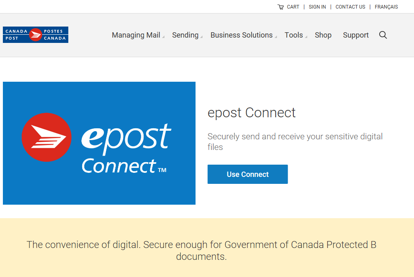Click the Canada Post logo

click(35, 34)
